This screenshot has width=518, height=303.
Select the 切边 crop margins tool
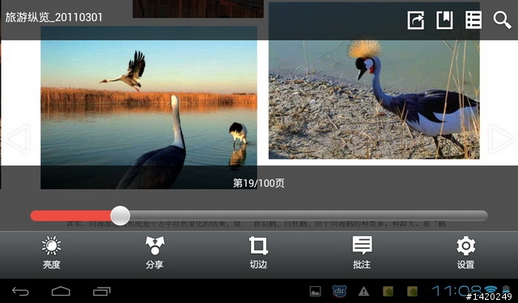coord(258,253)
